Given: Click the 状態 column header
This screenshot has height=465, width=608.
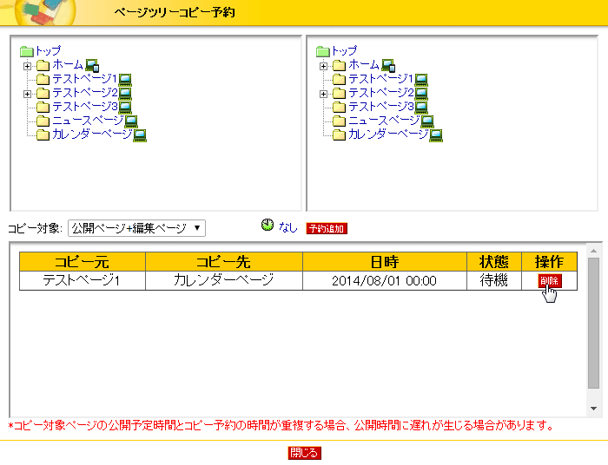Looking at the screenshot, I should (x=494, y=262).
